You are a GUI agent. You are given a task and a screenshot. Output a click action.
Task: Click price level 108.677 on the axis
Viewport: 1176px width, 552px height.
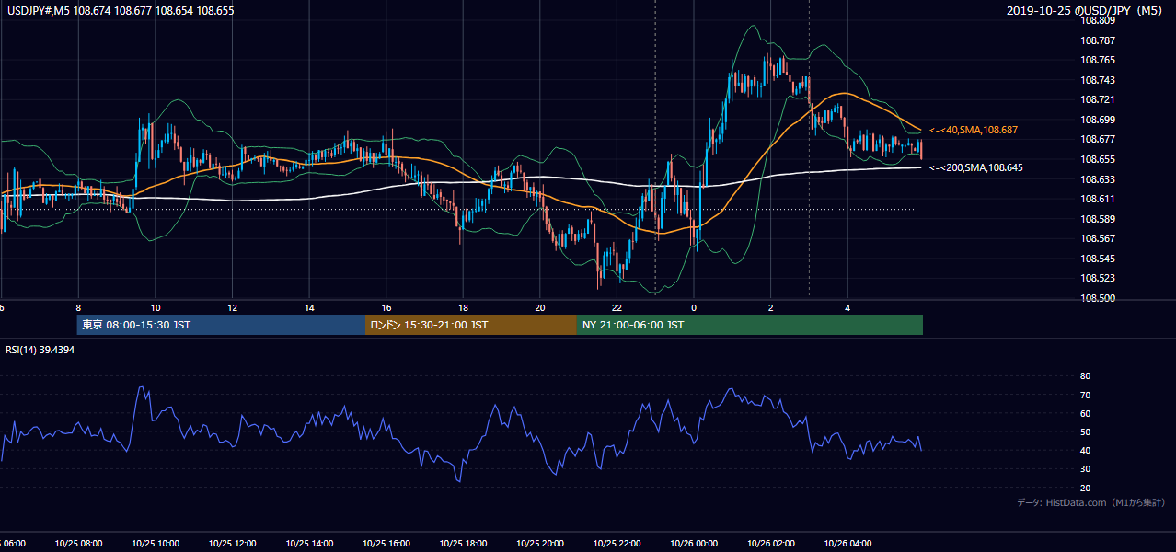tap(1097, 140)
